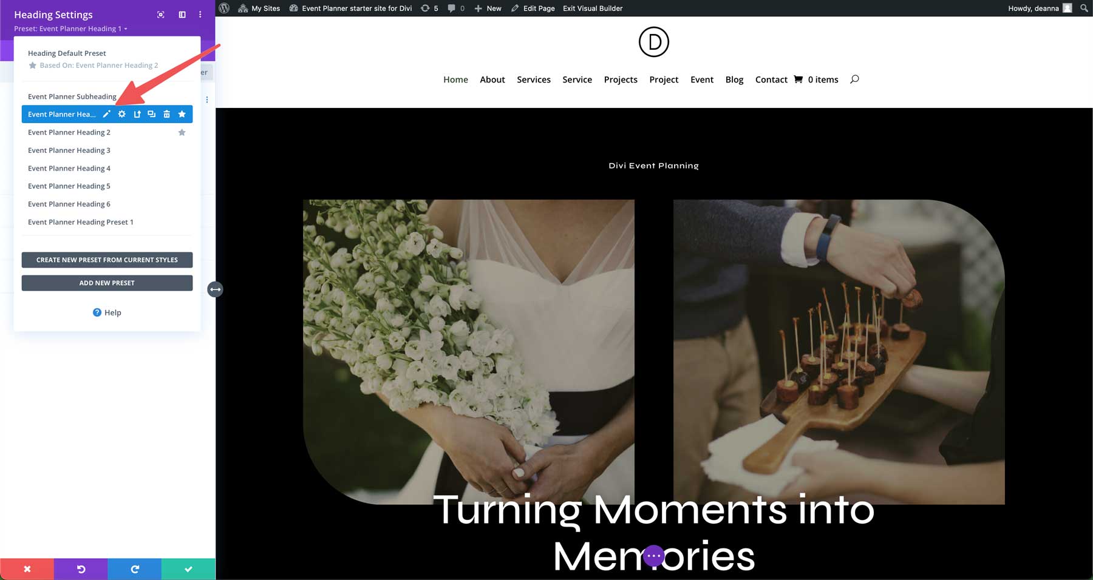The height and width of the screenshot is (580, 1093).
Task: Click the star beside Based On text
Action: point(33,65)
